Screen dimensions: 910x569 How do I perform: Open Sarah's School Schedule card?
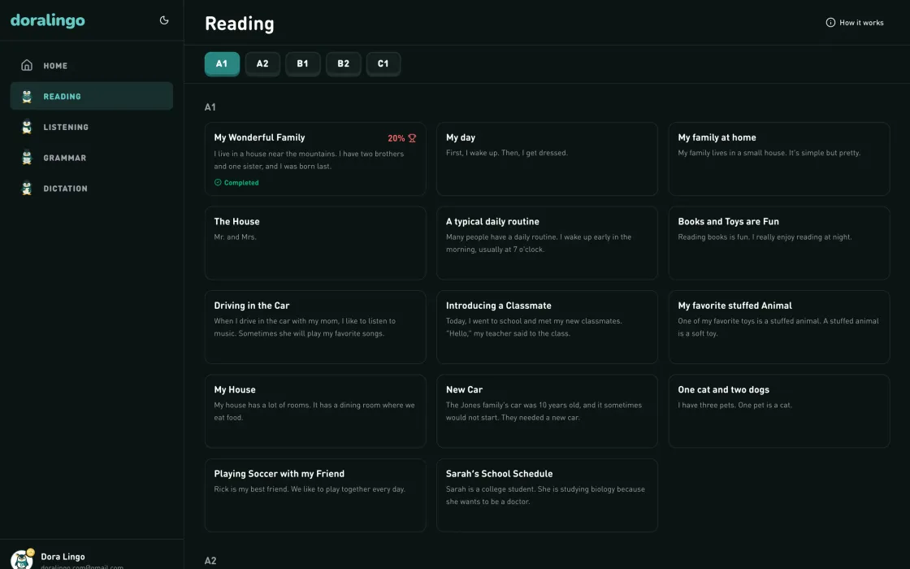547,495
